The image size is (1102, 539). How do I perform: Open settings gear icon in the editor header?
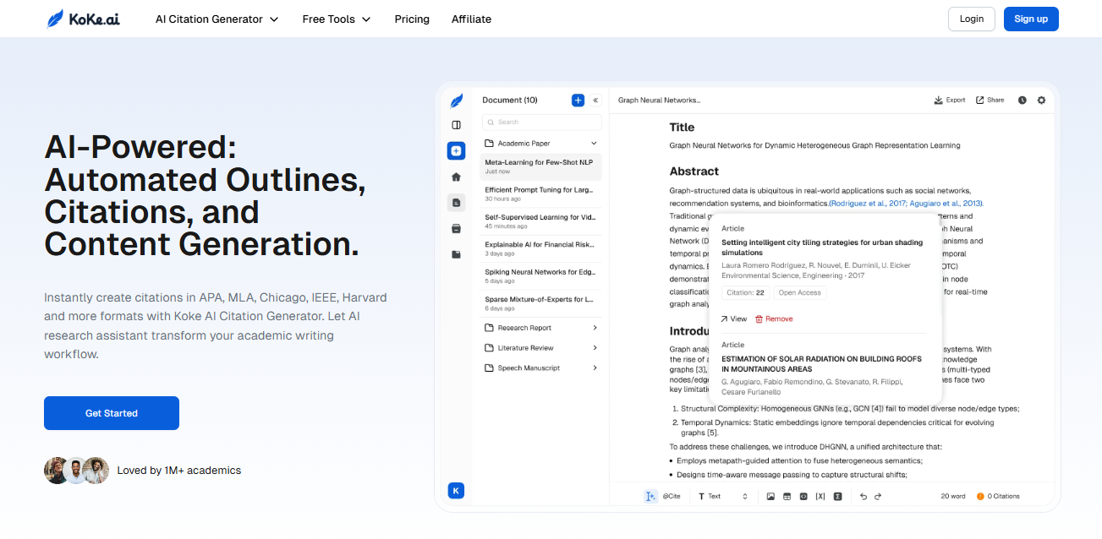pos(1041,100)
